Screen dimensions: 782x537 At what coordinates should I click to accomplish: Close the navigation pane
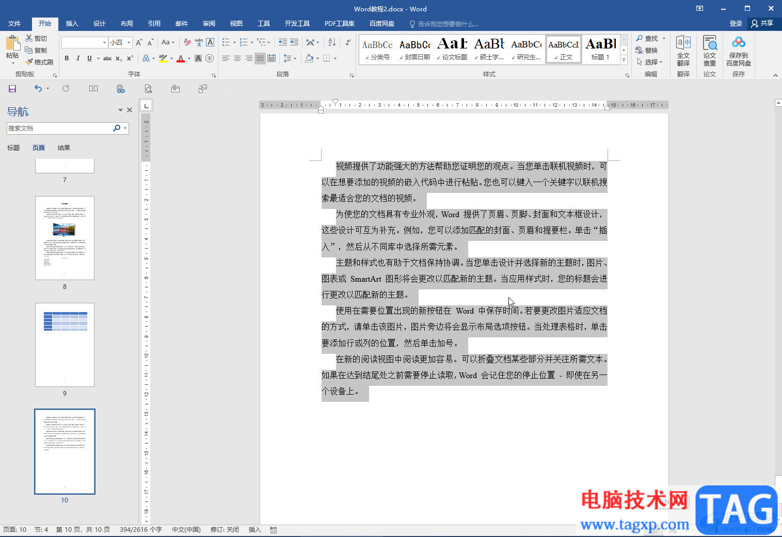tap(130, 110)
